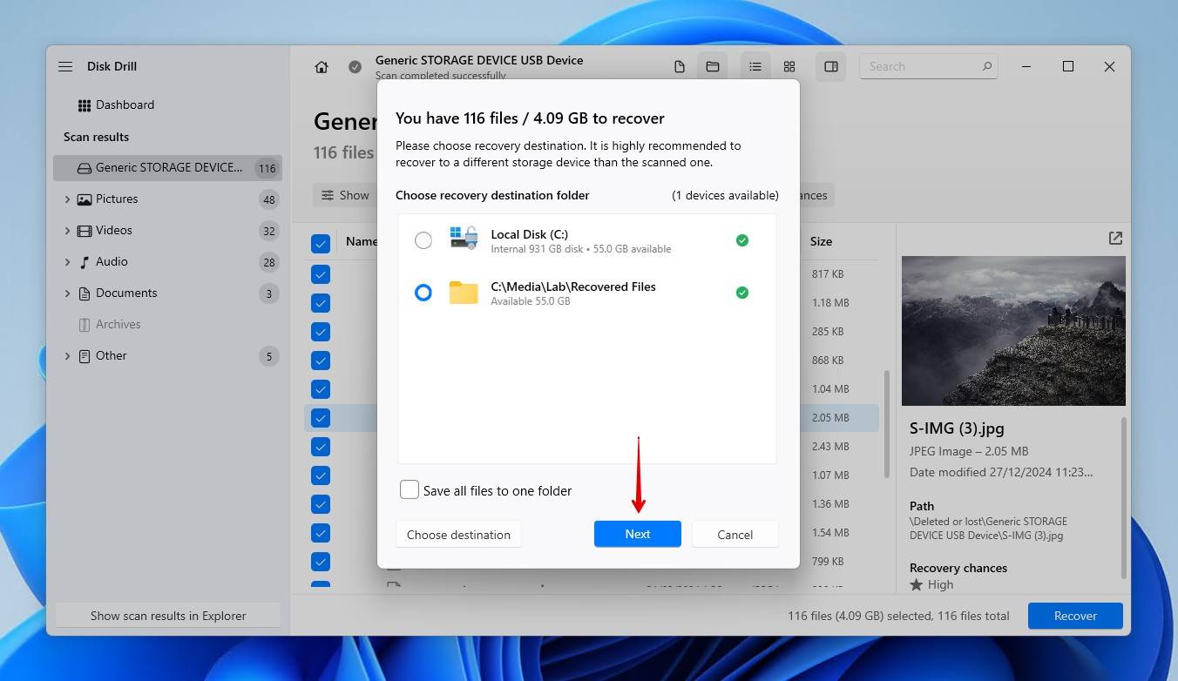Toggle the preview panel icon
Screen dimensions: 1178x681
(x=831, y=67)
